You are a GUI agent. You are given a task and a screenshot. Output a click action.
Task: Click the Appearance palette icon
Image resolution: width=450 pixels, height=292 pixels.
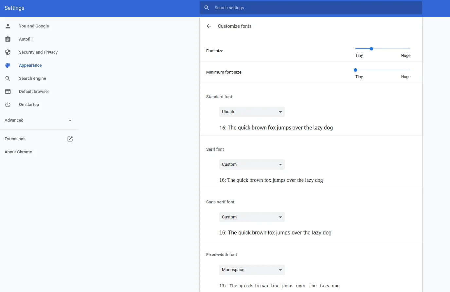pyautogui.click(x=8, y=65)
